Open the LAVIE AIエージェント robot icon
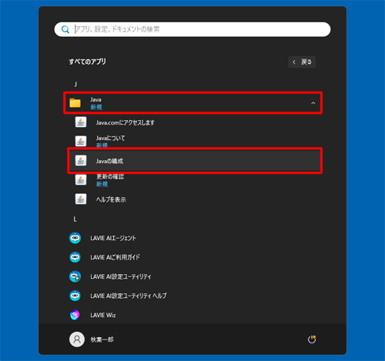The image size is (385, 361). click(x=75, y=238)
